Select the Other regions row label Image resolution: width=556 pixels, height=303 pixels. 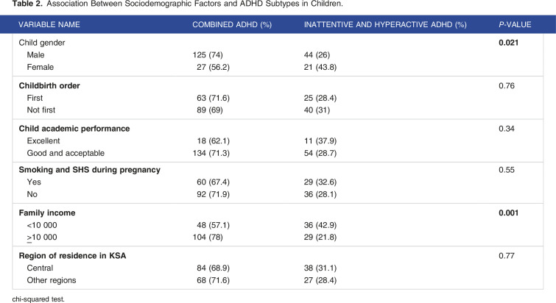coord(53,282)
